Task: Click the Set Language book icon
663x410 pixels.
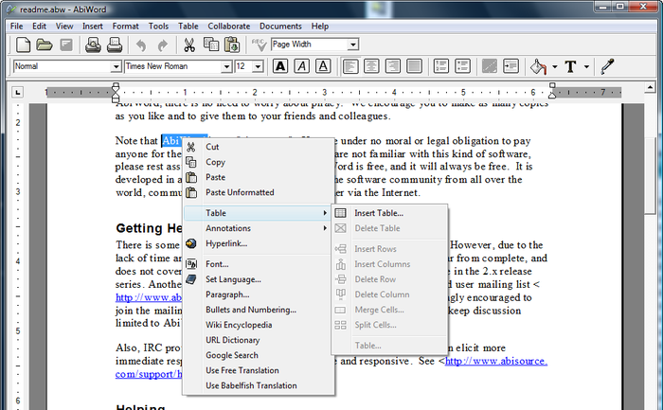Action: (191, 279)
